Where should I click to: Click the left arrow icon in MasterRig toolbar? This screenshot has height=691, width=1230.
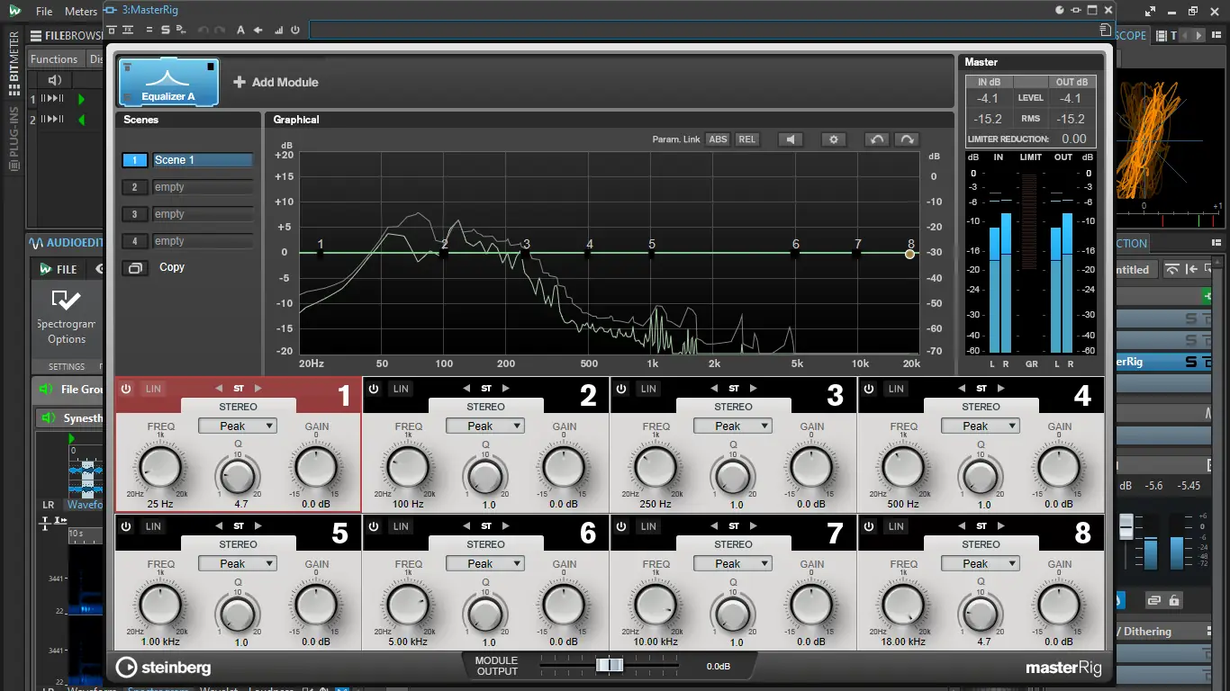(258, 30)
